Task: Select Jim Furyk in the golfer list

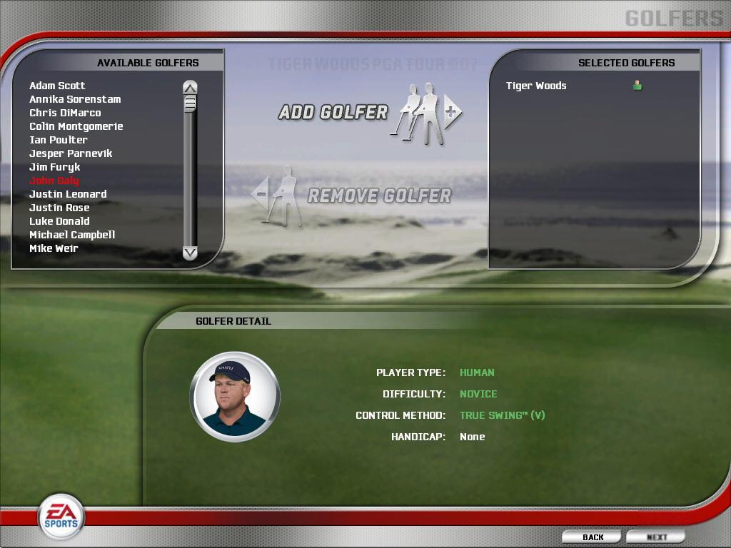Action: coord(54,167)
